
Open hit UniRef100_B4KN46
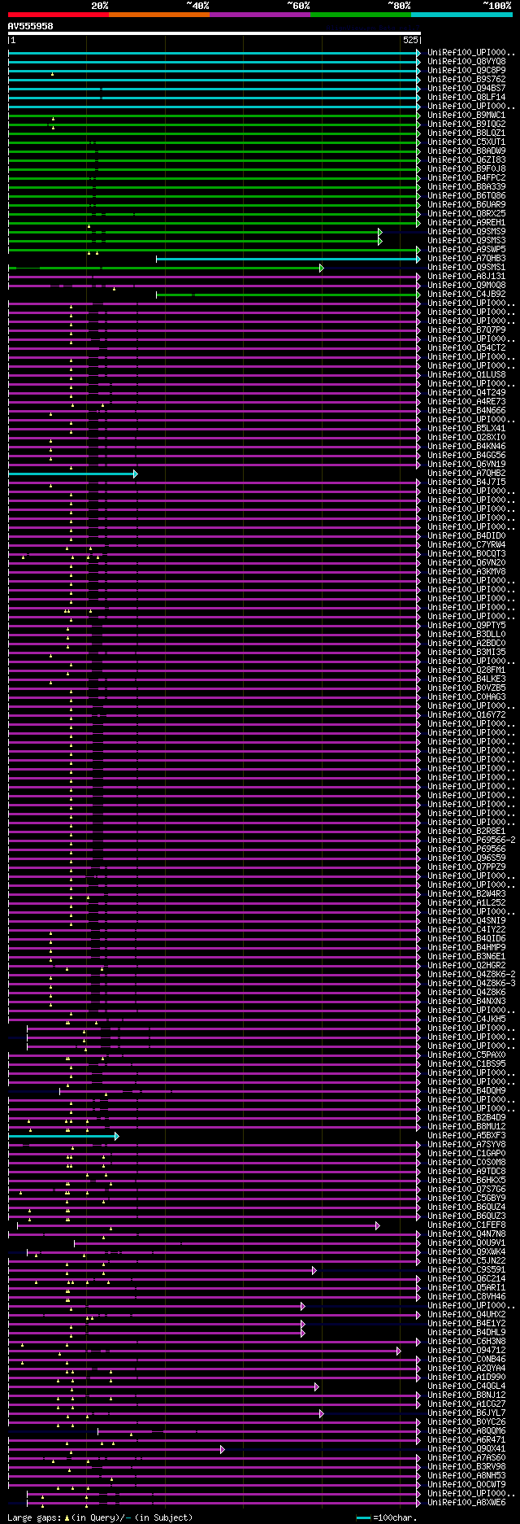(466, 446)
